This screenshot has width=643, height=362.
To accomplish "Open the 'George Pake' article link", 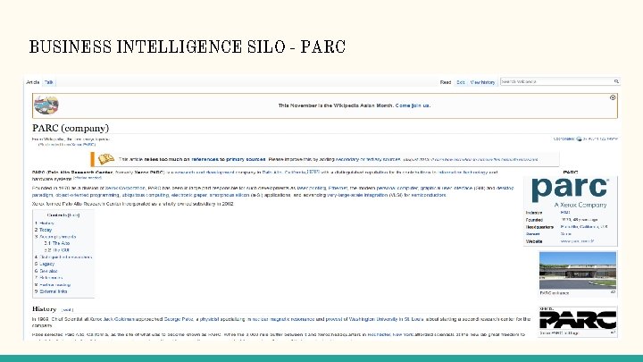I will pos(179,319).
